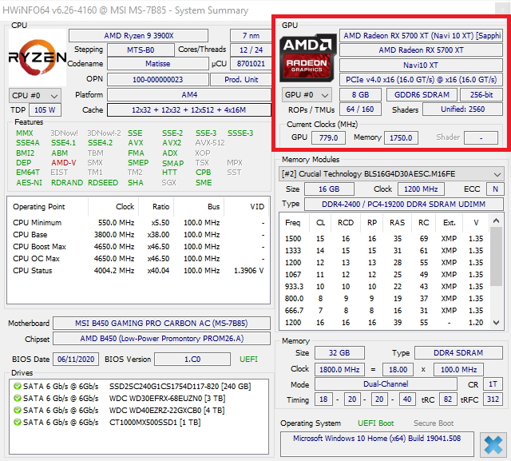Click the Dual-Channel mode field
Viewport: 511px width, 461px height.
coord(386,384)
